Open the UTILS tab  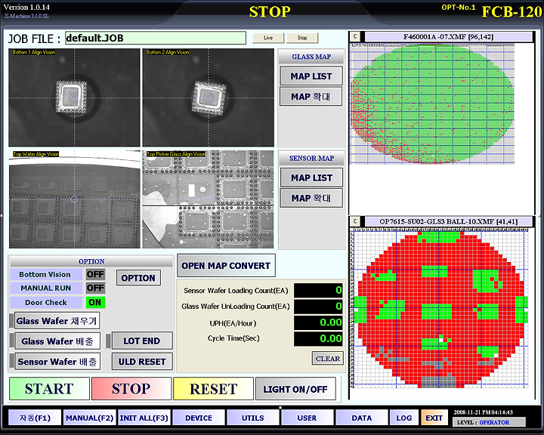point(253,418)
